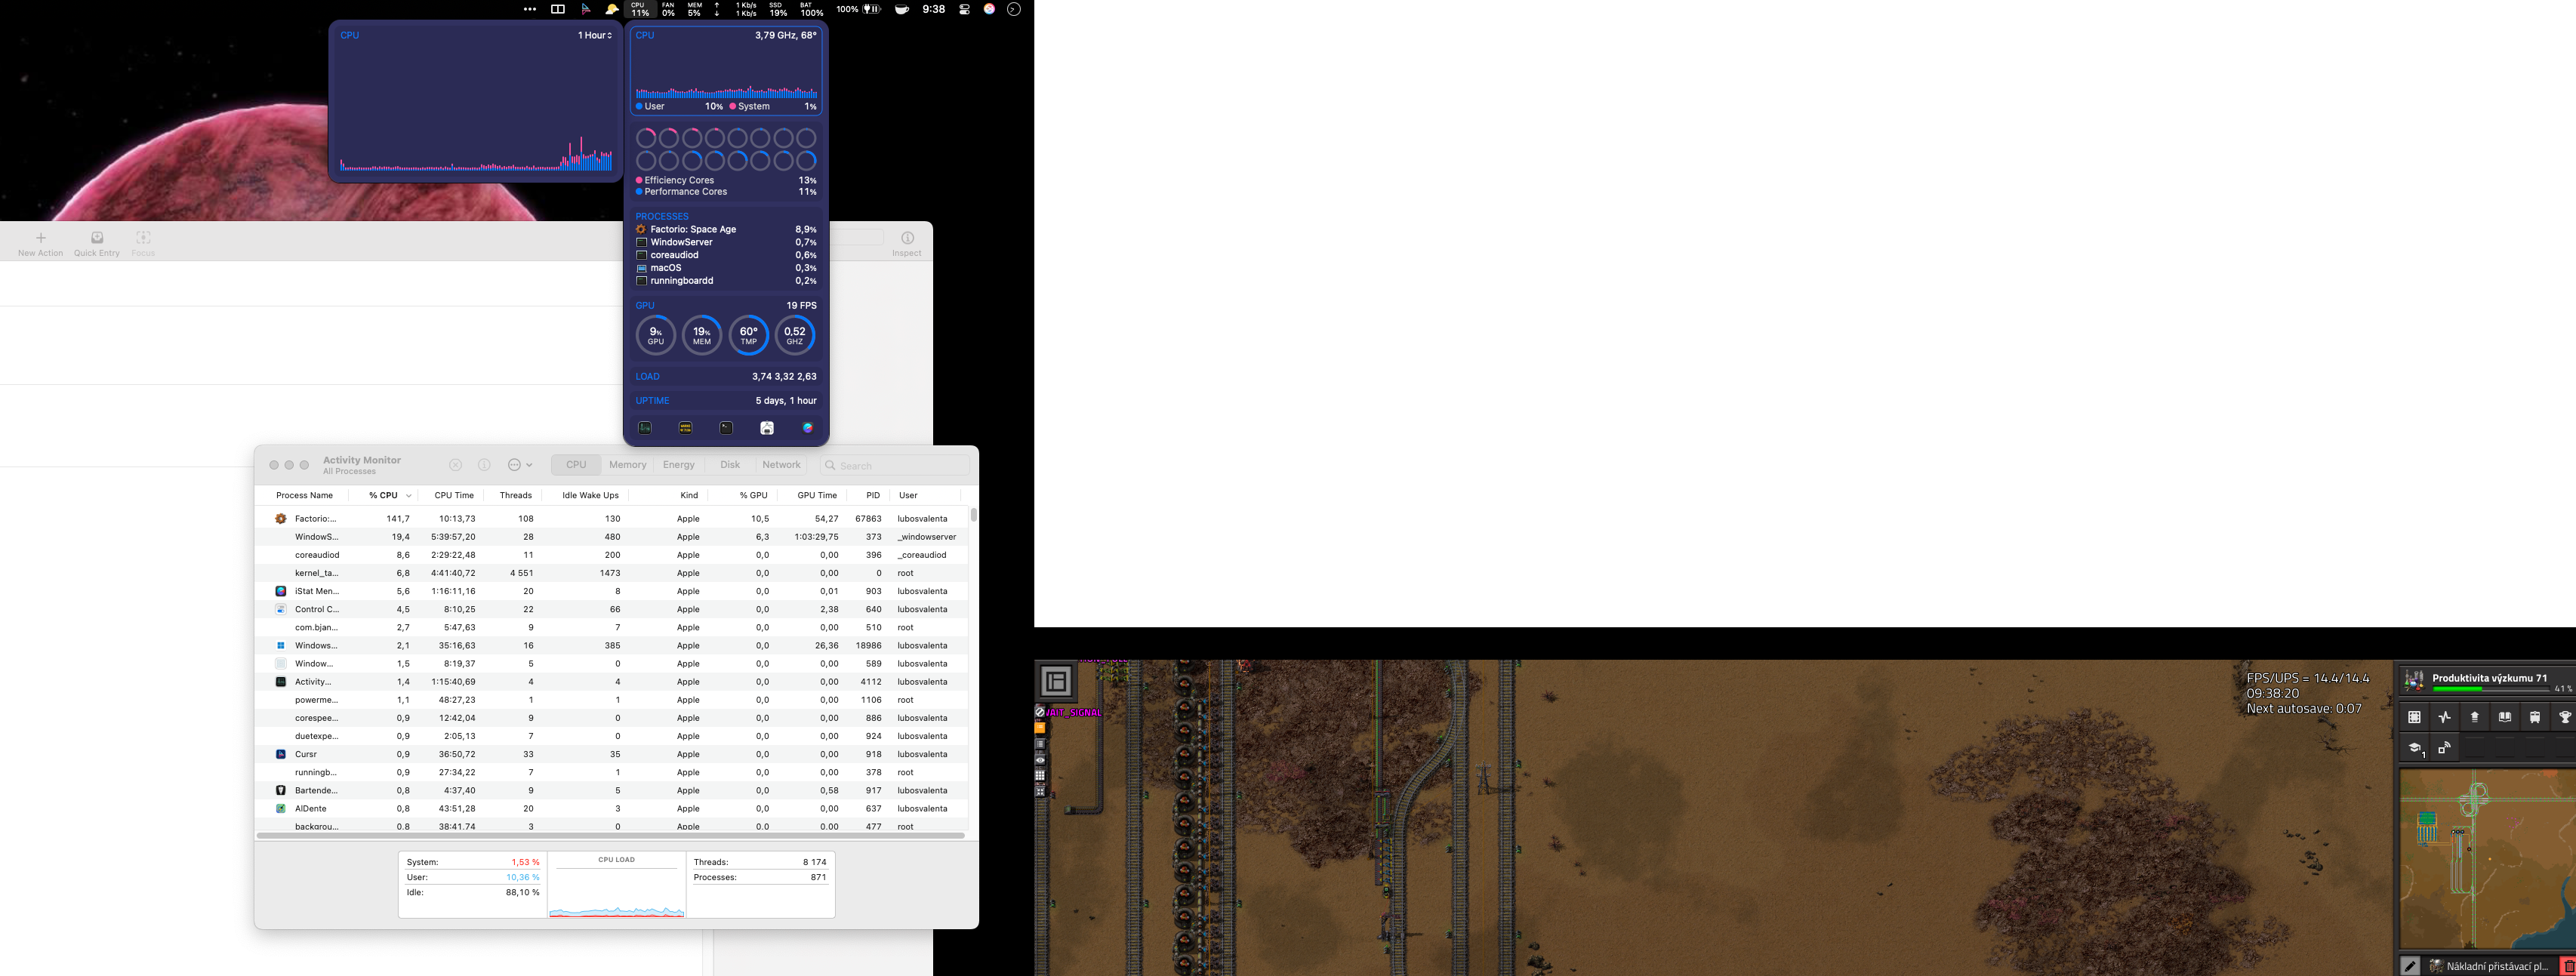Click stop process X icon in Activity Monitor
The height and width of the screenshot is (976, 2576).
click(455, 465)
